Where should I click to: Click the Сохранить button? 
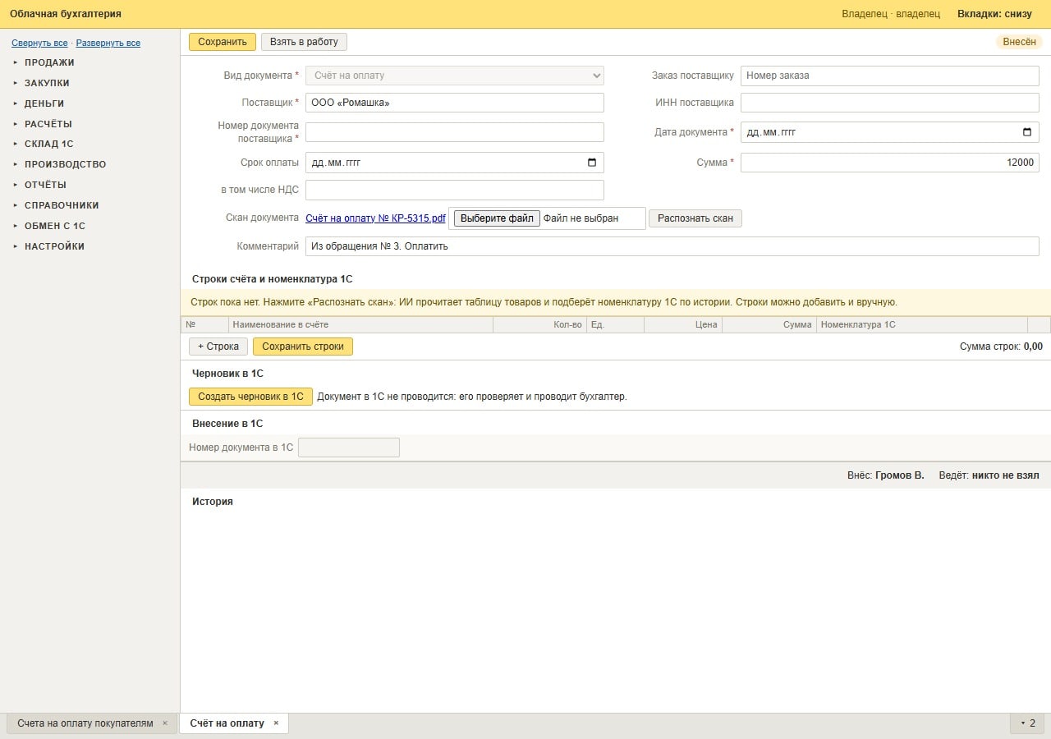(x=223, y=42)
